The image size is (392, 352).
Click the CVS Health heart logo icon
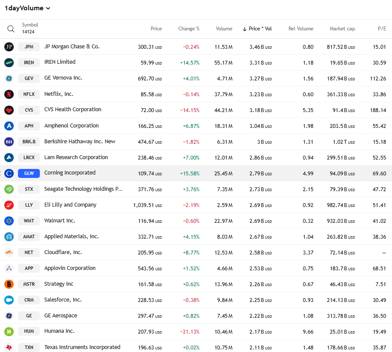pos(9,110)
